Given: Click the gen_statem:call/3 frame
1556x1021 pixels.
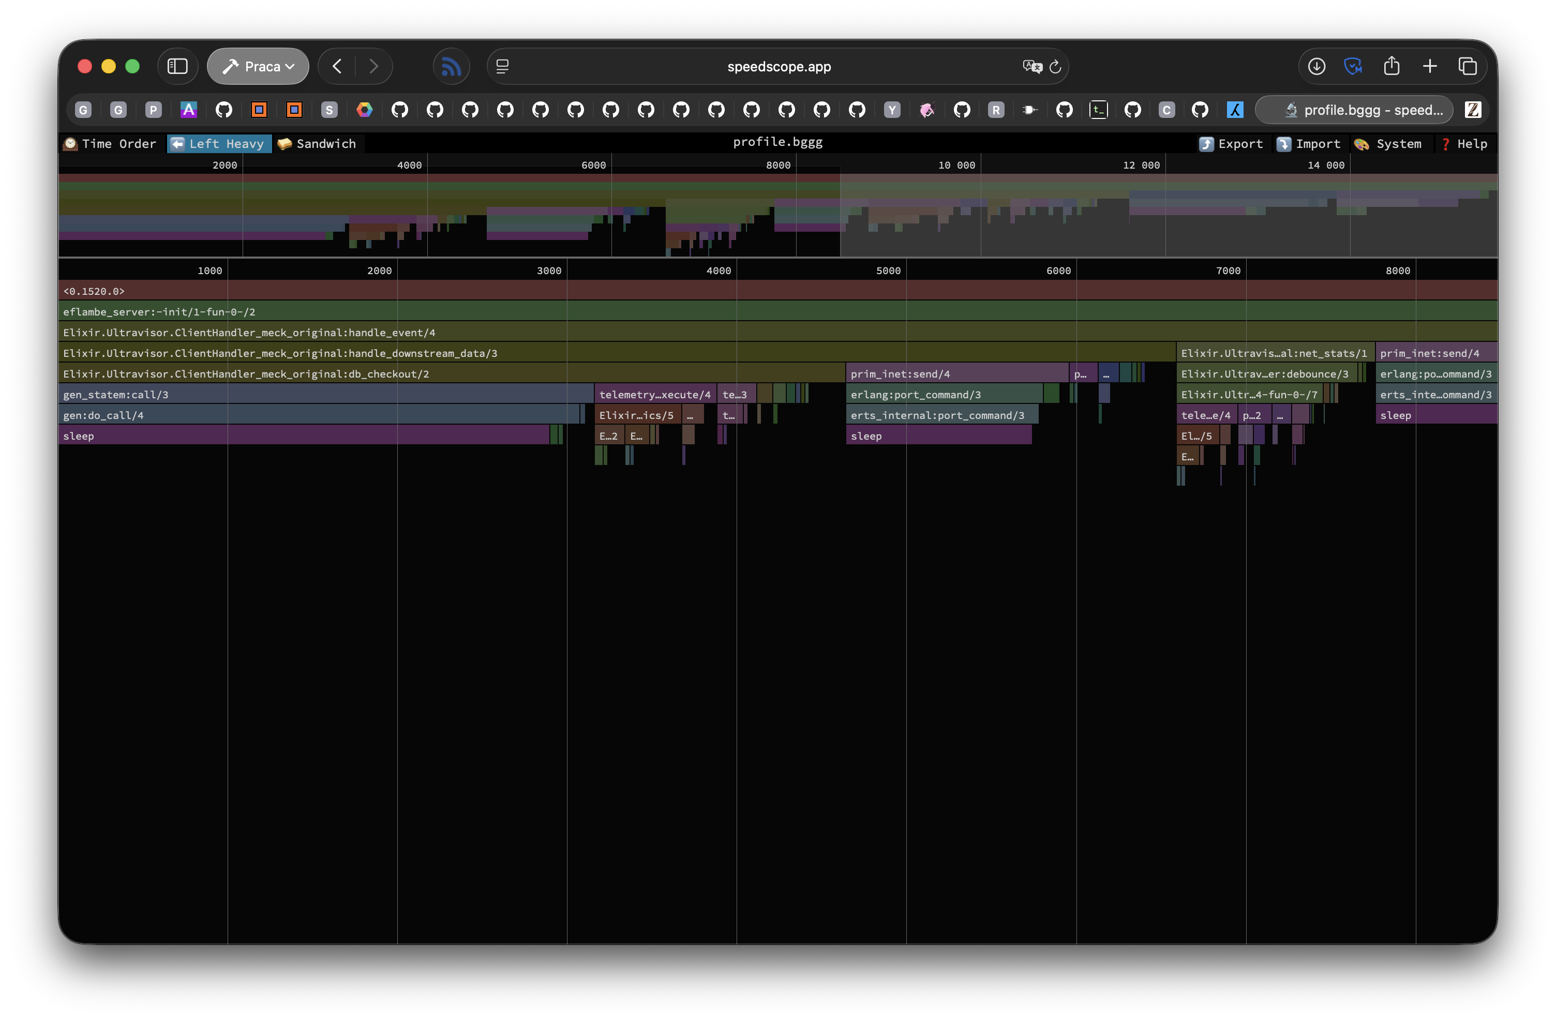Looking at the screenshot, I should pyautogui.click(x=262, y=394).
